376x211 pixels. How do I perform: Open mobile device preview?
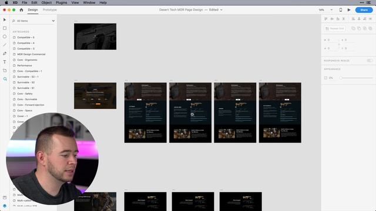pyautogui.click(x=341, y=10)
